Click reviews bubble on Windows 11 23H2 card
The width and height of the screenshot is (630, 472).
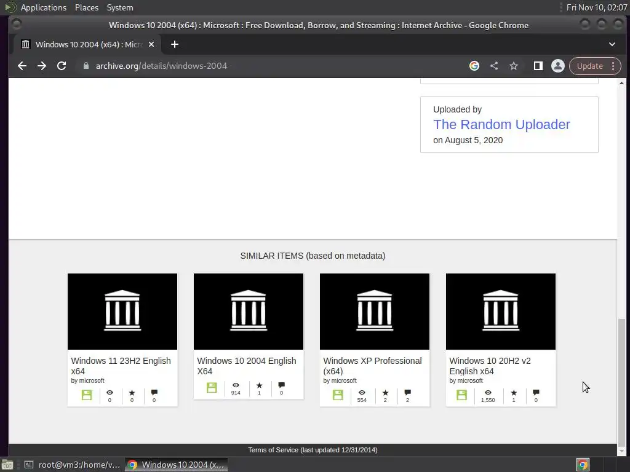pyautogui.click(x=154, y=393)
